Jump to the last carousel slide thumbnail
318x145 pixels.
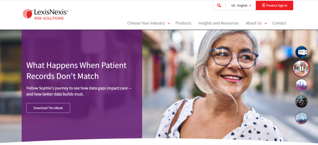301,118
